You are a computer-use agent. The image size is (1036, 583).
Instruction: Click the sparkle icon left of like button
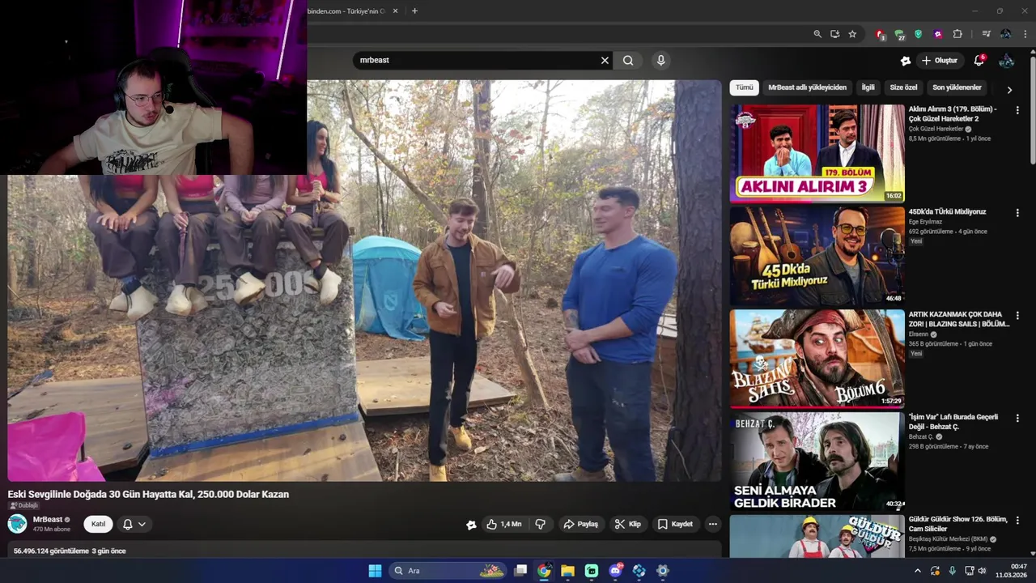coord(471,525)
